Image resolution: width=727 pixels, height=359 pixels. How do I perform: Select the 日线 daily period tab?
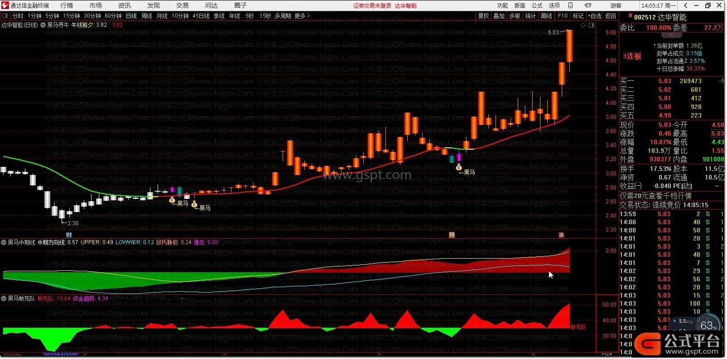(x=131, y=16)
